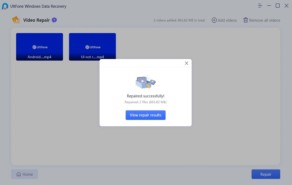Click Remove all videos
This screenshot has height=185, width=292.
(262, 20)
